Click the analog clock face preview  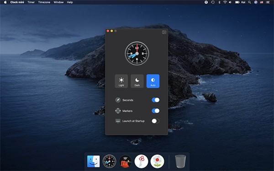click(137, 53)
